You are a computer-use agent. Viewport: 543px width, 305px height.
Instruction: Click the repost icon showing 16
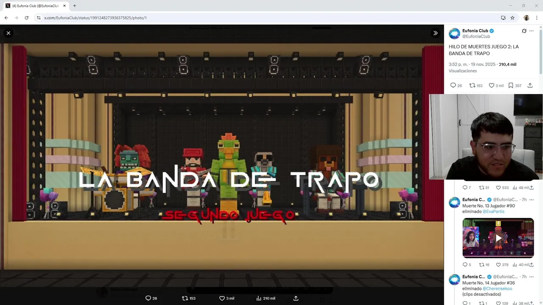tap(481, 265)
